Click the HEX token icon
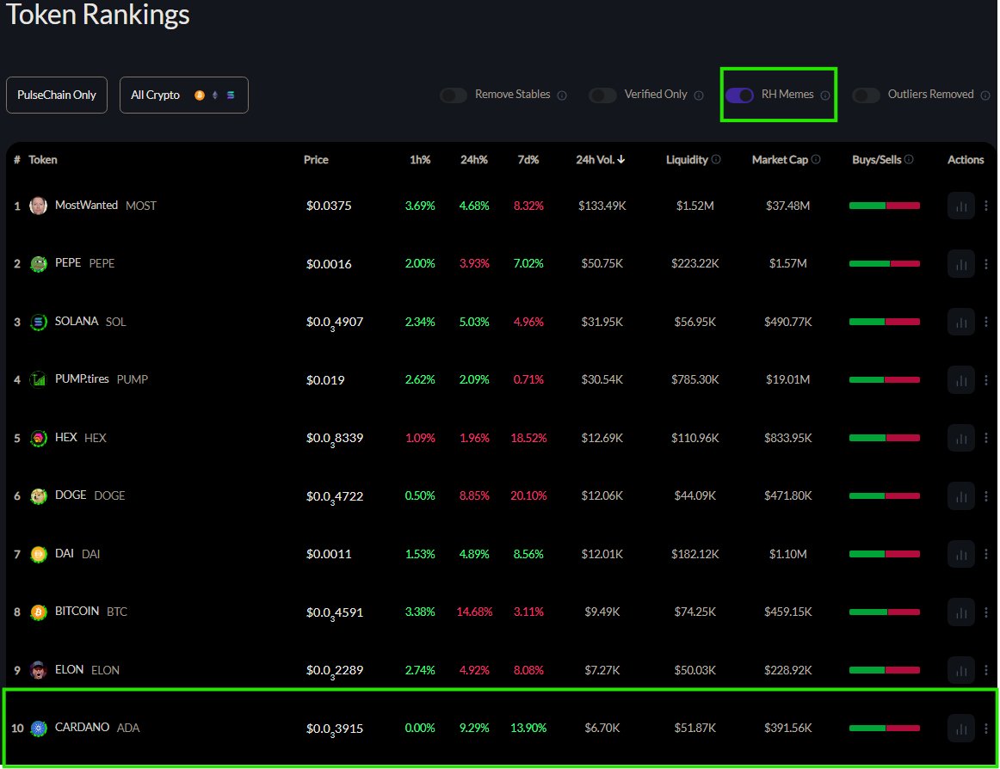Screen dimensions: 1000x769 (38, 438)
